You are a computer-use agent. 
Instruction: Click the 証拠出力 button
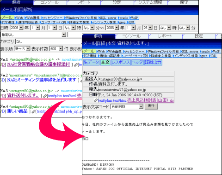153,62
